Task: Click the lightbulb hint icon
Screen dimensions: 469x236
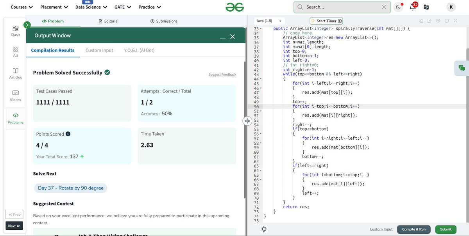Action: pyautogui.click(x=264, y=229)
